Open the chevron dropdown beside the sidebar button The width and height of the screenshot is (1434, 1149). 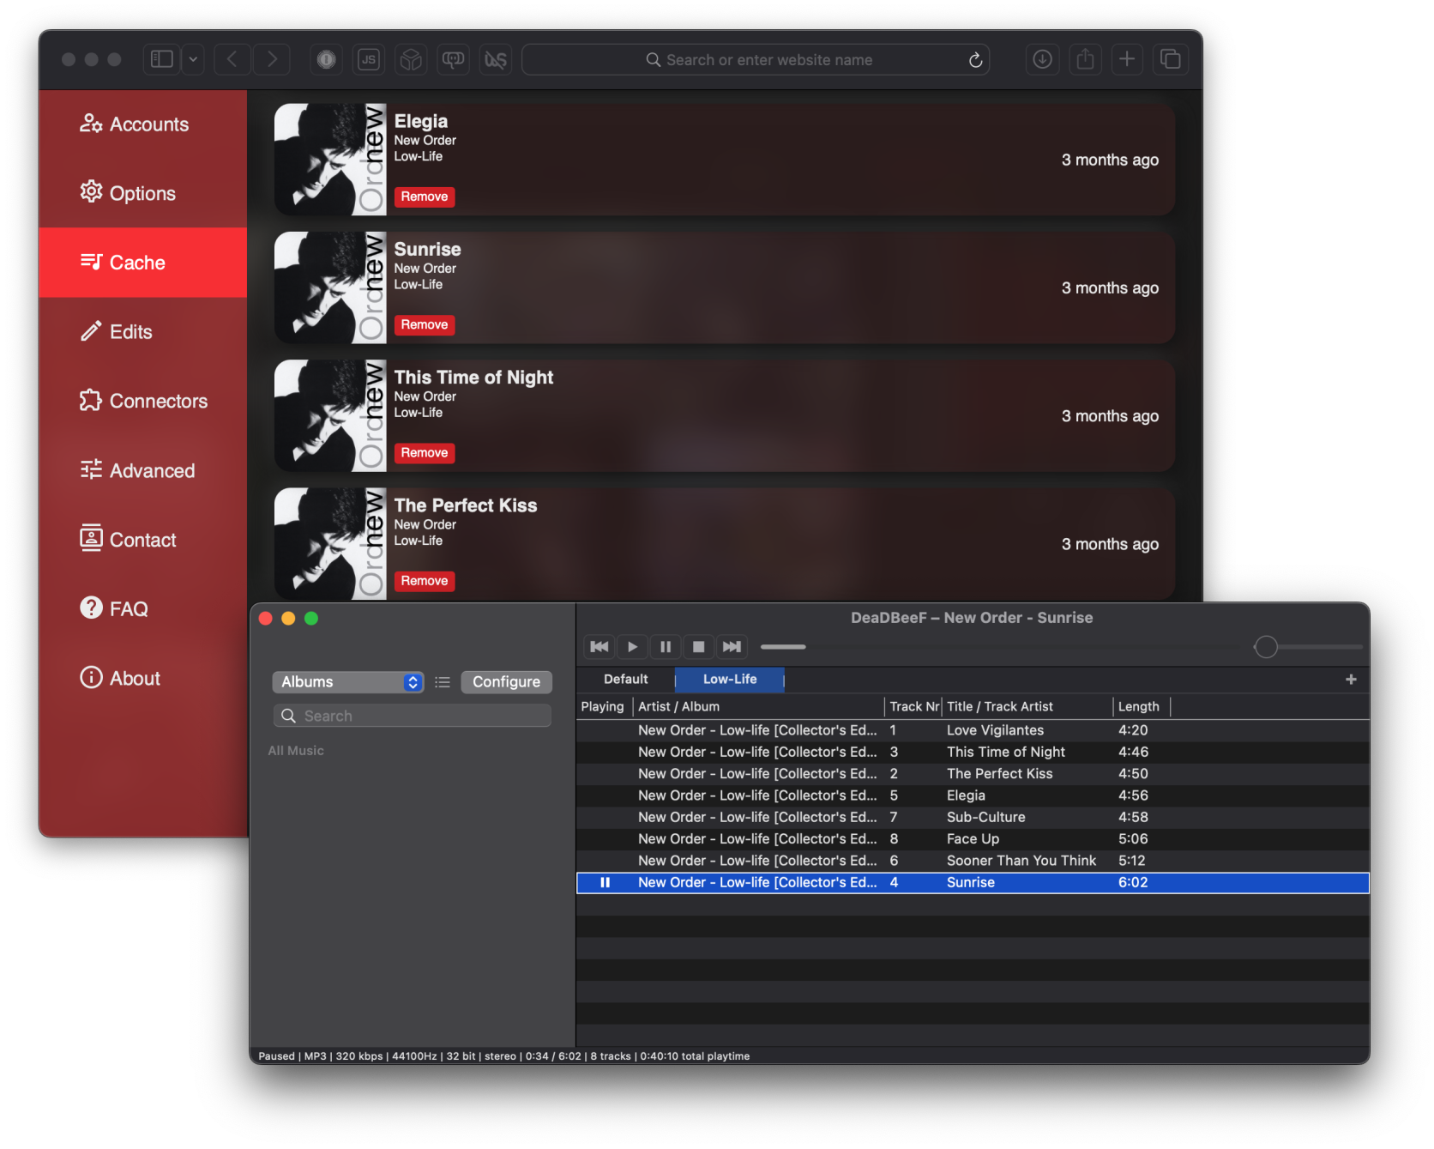pos(192,59)
